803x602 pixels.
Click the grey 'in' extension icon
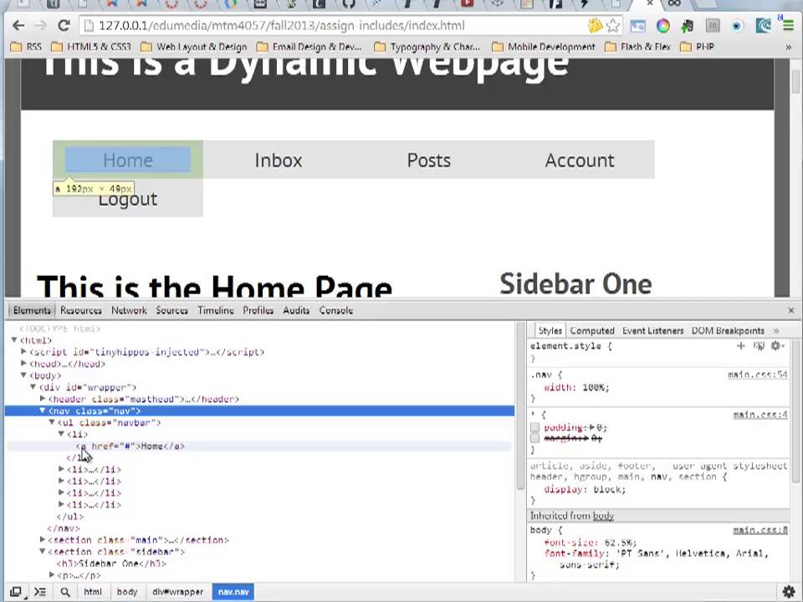(x=713, y=26)
